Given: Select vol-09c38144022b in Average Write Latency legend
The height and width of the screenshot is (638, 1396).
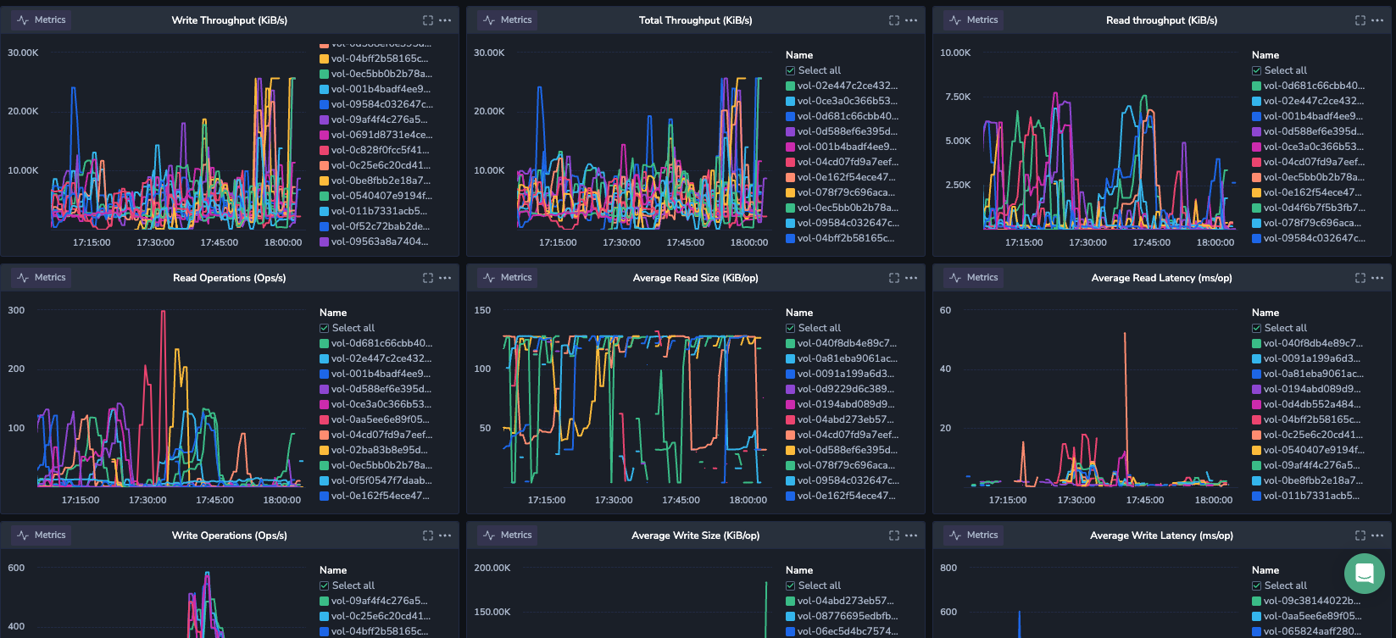Looking at the screenshot, I should 1307,601.
